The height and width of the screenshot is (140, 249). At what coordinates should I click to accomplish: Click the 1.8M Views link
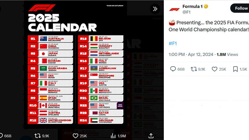[227, 54]
